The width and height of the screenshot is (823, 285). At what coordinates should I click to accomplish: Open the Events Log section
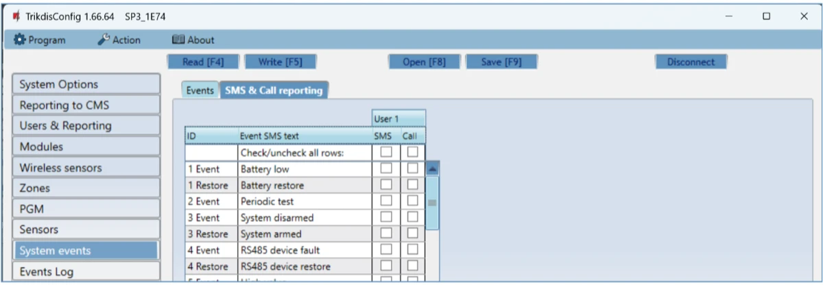tap(85, 271)
